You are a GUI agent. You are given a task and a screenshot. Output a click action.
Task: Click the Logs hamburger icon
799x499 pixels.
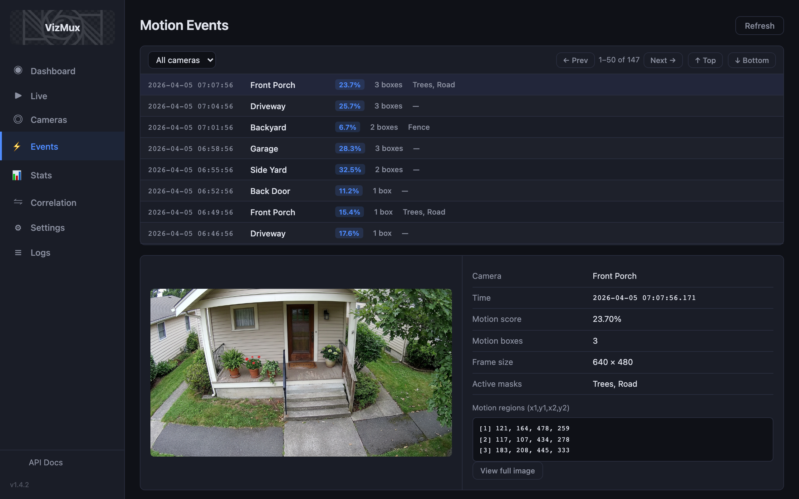click(18, 253)
